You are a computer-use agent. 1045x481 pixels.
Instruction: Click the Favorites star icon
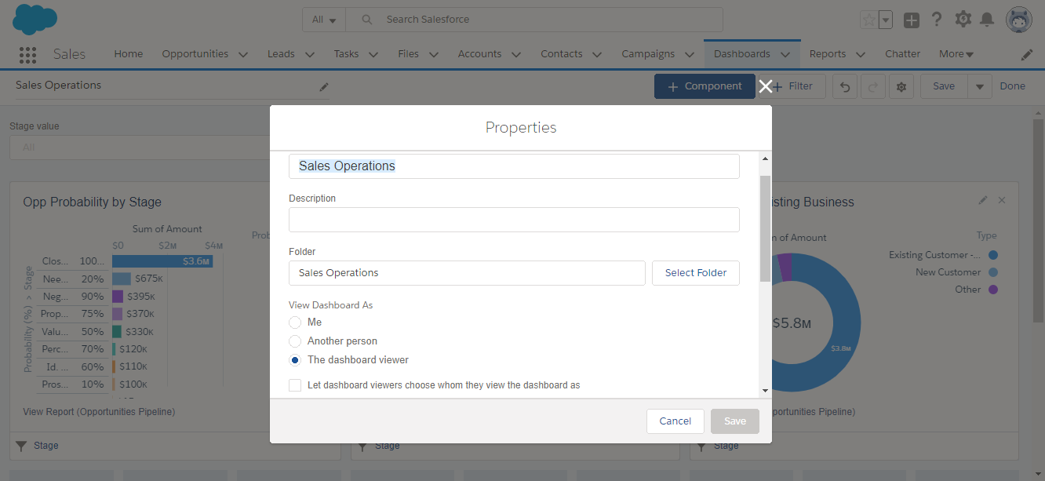[868, 20]
